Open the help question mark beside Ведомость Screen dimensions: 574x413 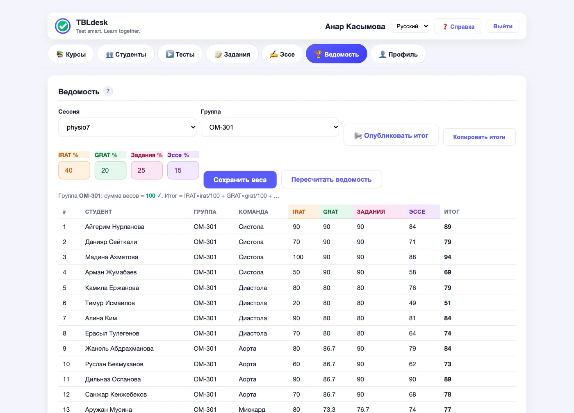click(x=108, y=91)
